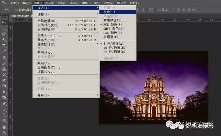Click 自动对比度(U) menu entry
This screenshot has width=221, height=136.
[66, 25]
